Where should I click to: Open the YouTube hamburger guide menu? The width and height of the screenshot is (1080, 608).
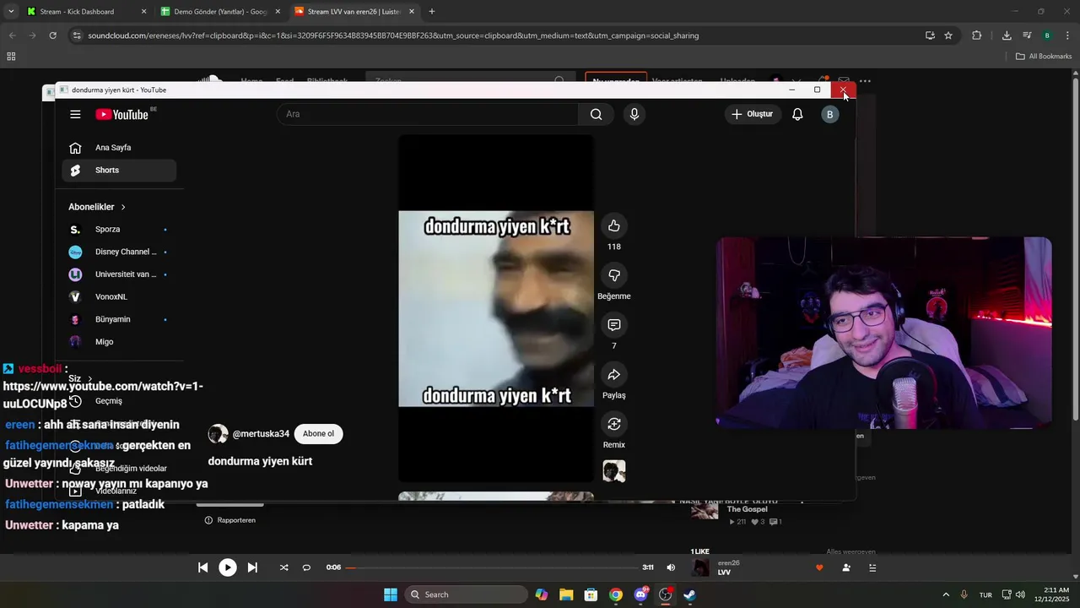75,114
